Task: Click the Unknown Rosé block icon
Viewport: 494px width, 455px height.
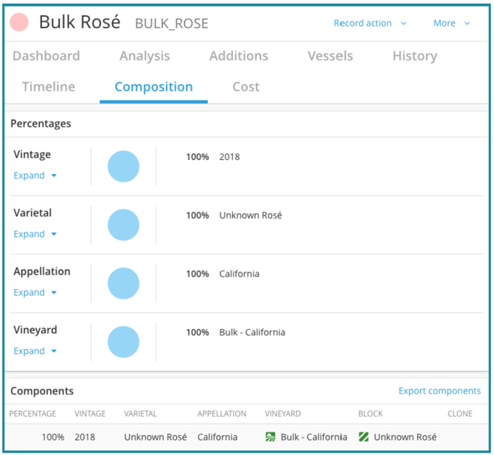Action: coord(363,437)
